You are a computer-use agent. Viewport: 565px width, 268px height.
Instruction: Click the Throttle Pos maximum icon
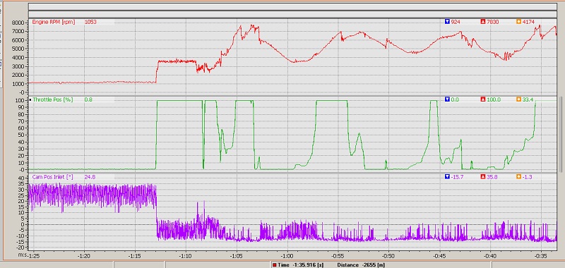click(483, 99)
